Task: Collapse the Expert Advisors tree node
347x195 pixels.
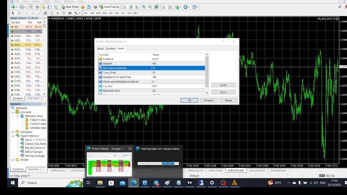Action: click(13, 136)
